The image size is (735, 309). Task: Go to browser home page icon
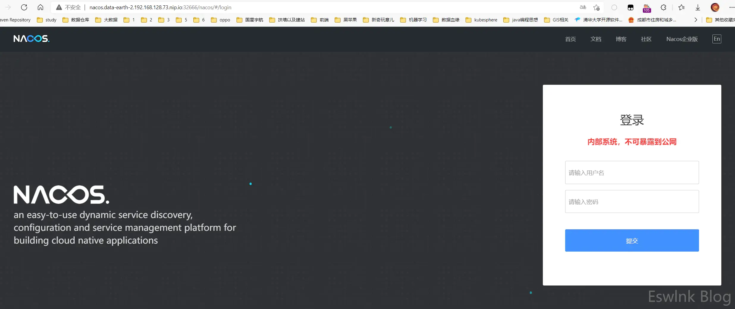[x=40, y=7]
